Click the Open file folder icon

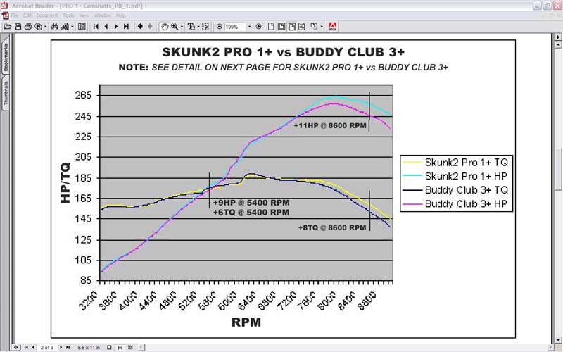7,27
